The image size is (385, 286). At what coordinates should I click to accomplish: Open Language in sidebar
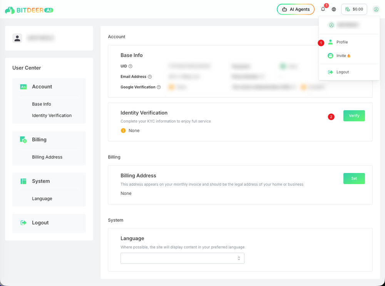[x=42, y=199]
